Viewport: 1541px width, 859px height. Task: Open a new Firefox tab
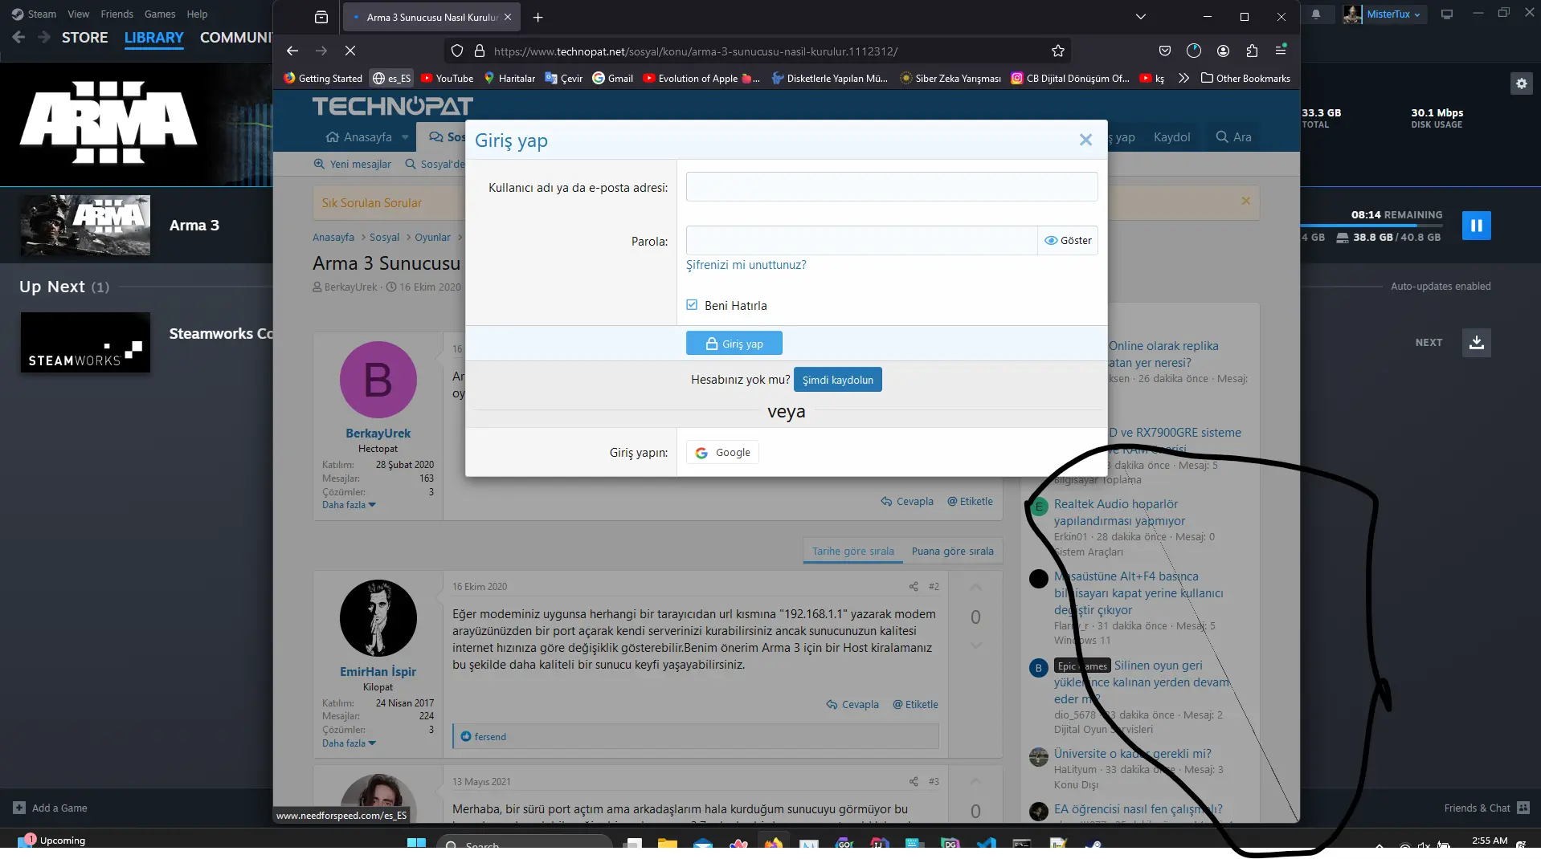coord(538,17)
